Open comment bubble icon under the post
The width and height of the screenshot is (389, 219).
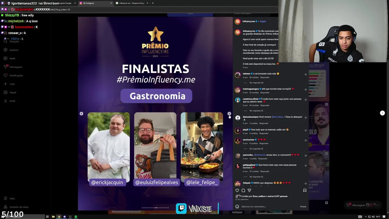coord(243,190)
